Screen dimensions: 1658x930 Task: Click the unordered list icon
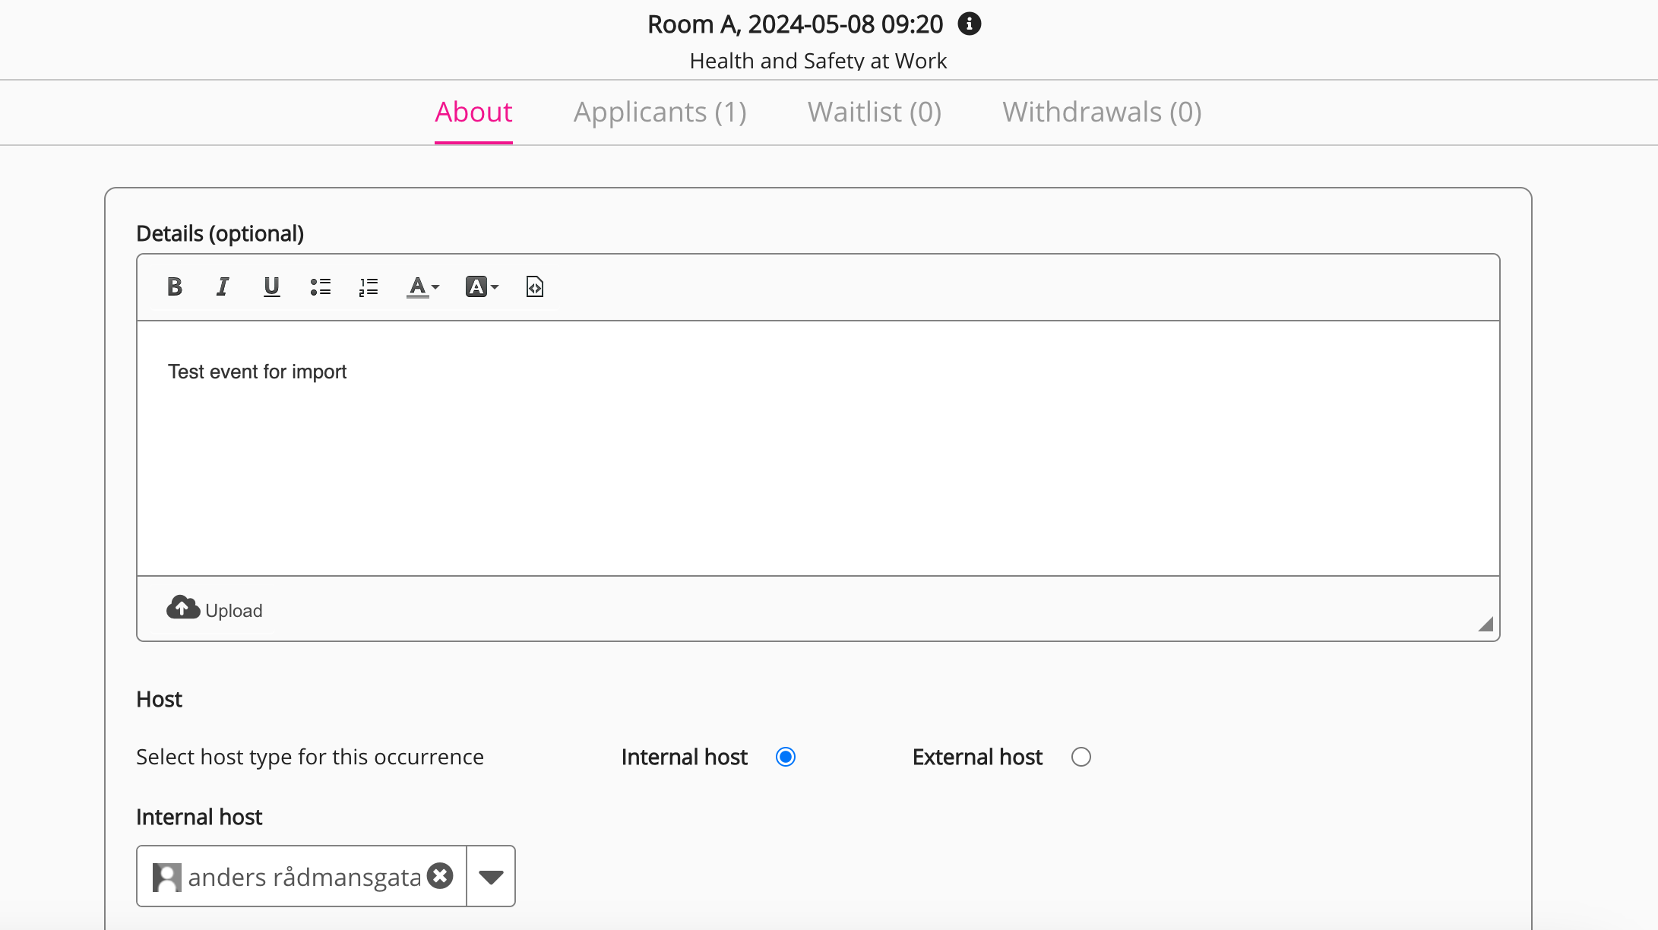click(320, 287)
